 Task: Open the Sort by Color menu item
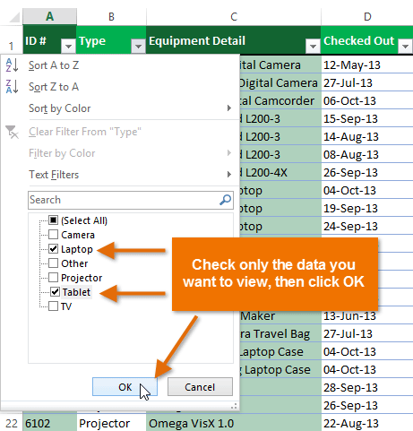point(119,108)
